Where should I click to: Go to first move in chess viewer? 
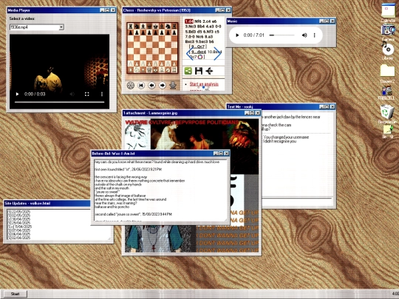[141, 86]
